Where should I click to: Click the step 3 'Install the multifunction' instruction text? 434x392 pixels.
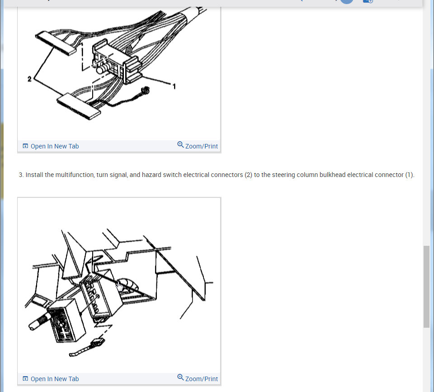click(217, 175)
